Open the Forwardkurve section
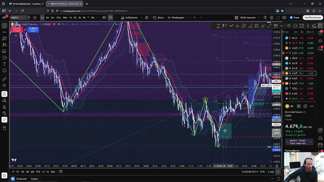This screenshot has height=182, width=324. (292, 151)
